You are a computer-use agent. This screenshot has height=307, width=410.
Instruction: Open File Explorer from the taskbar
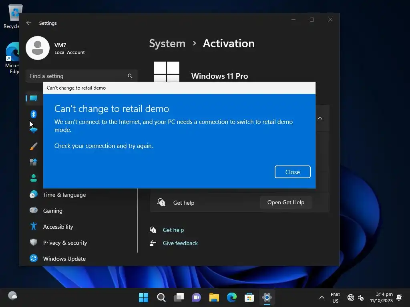(214, 297)
